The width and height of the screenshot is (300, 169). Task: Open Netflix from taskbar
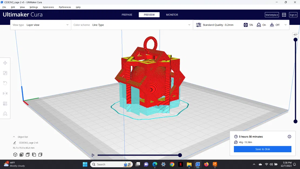point(180,164)
